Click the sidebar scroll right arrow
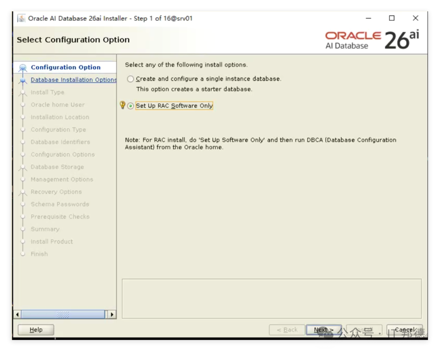Viewport: 439px width, 351px height. pos(112,314)
